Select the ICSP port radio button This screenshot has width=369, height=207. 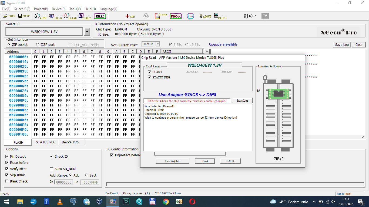(x=37, y=44)
